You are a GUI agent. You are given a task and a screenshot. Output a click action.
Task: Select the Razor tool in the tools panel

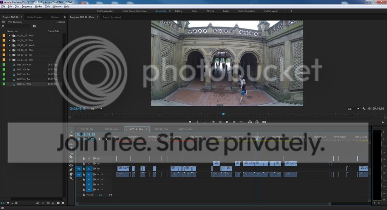(x=71, y=157)
